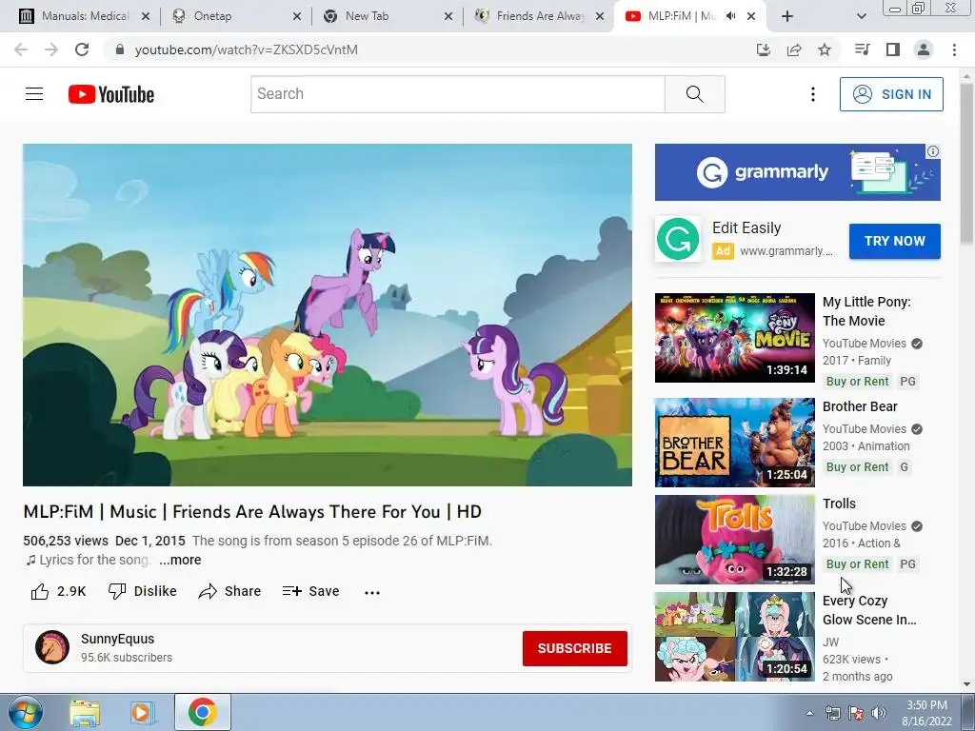This screenshot has width=975, height=731.
Task: Click Brother Bear title link
Action: (860, 406)
